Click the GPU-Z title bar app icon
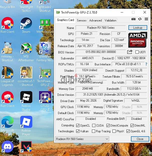Viewport: 152px width, 156px height. tap(58, 12)
